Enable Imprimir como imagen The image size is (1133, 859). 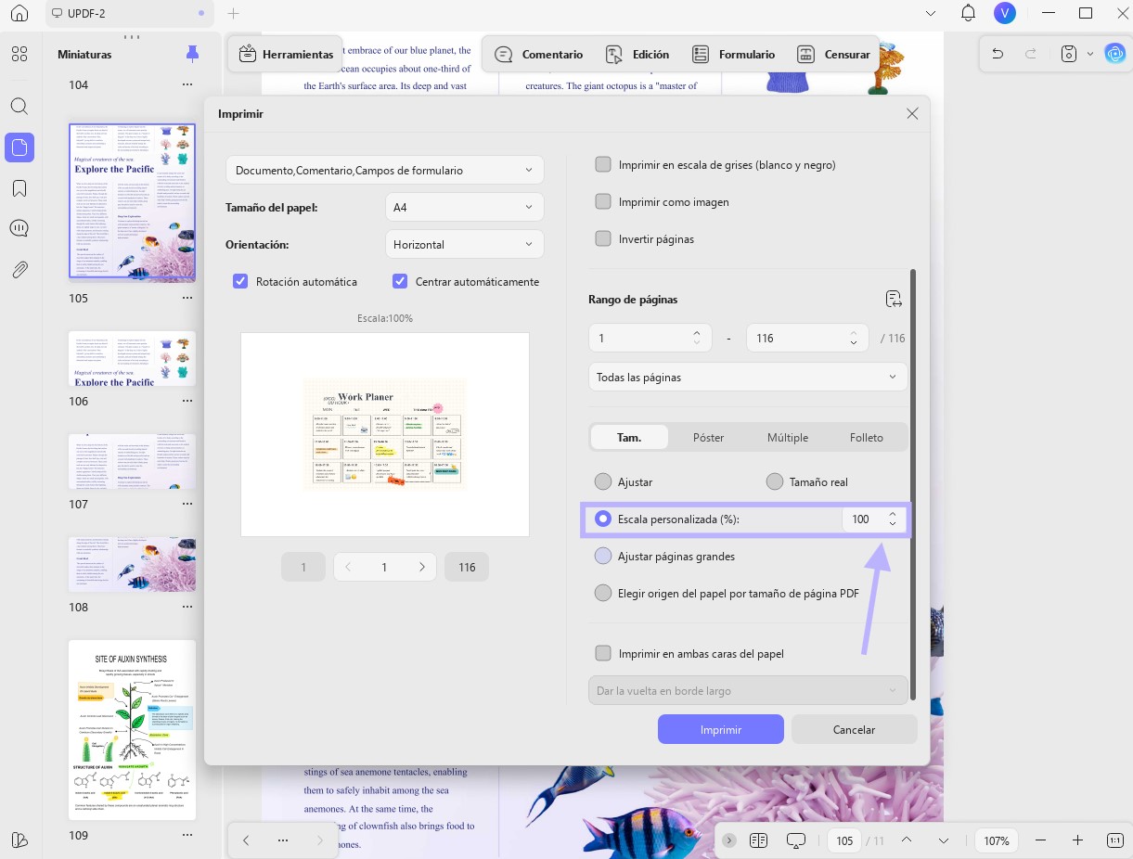coord(603,201)
